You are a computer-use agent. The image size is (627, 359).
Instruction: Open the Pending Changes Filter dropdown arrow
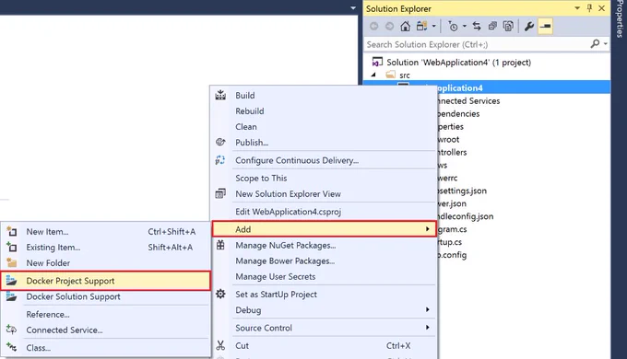tap(464, 27)
